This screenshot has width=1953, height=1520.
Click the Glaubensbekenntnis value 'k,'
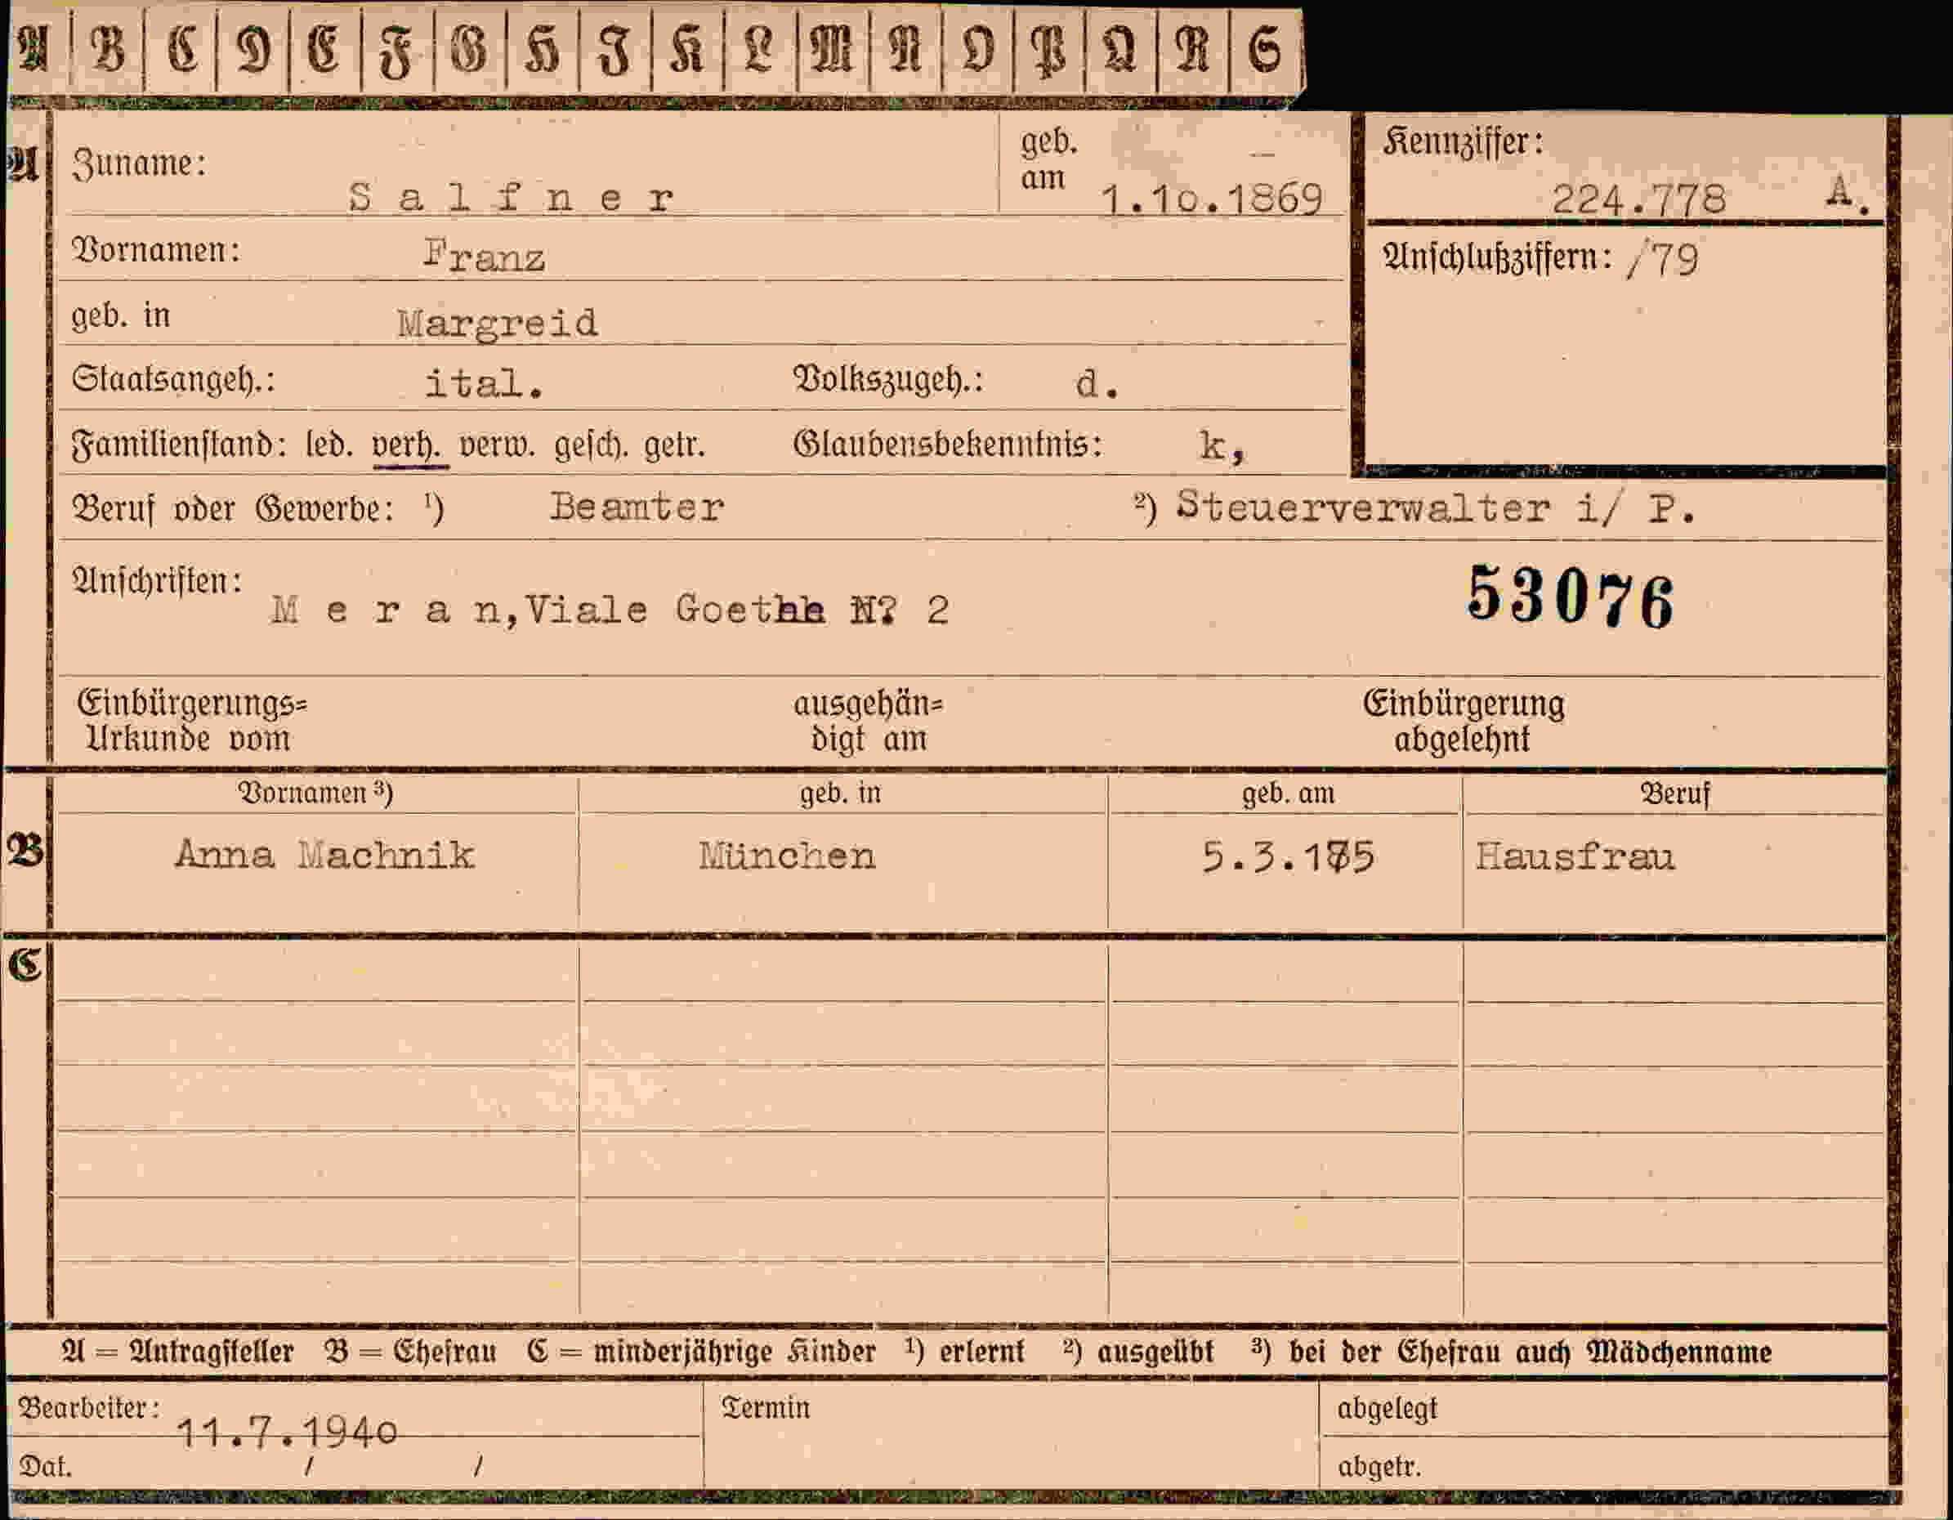[1222, 446]
